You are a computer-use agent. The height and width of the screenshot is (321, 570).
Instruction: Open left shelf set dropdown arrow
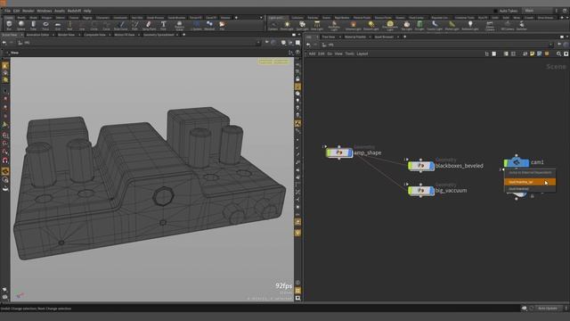pyautogui.click(x=261, y=18)
